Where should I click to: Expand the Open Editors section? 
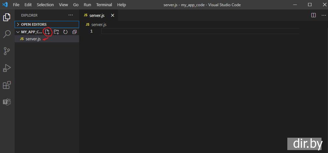47,24
